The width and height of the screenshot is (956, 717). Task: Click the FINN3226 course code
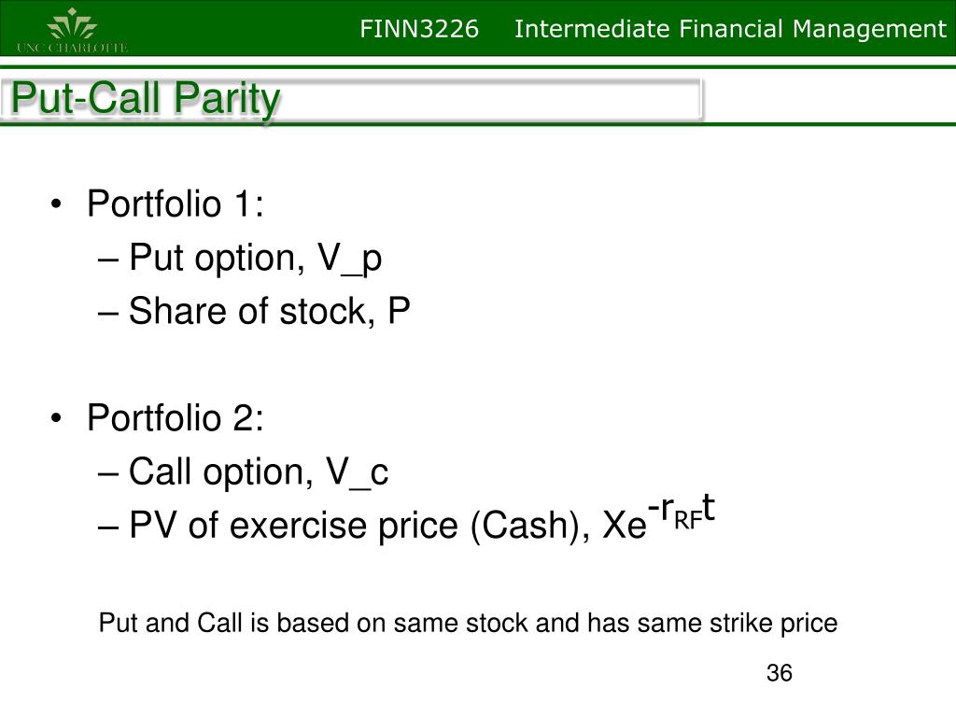click(x=419, y=29)
